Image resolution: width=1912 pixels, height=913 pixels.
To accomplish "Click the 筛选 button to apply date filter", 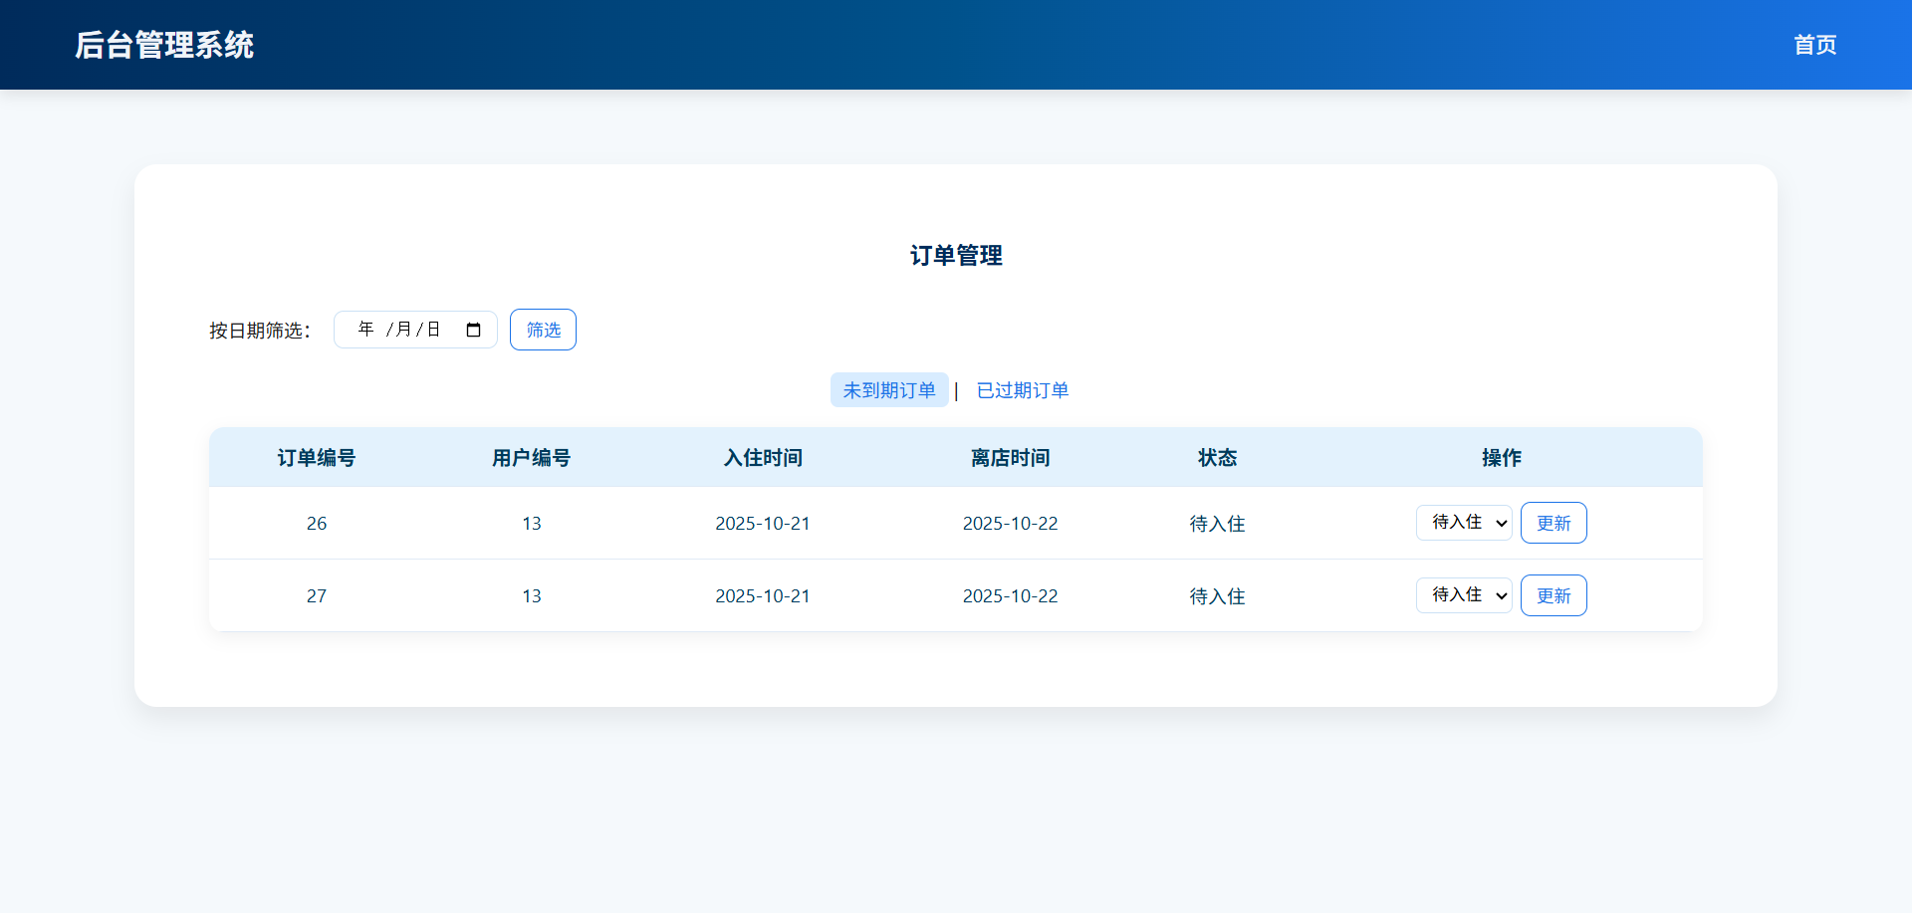I will pyautogui.click(x=543, y=329).
